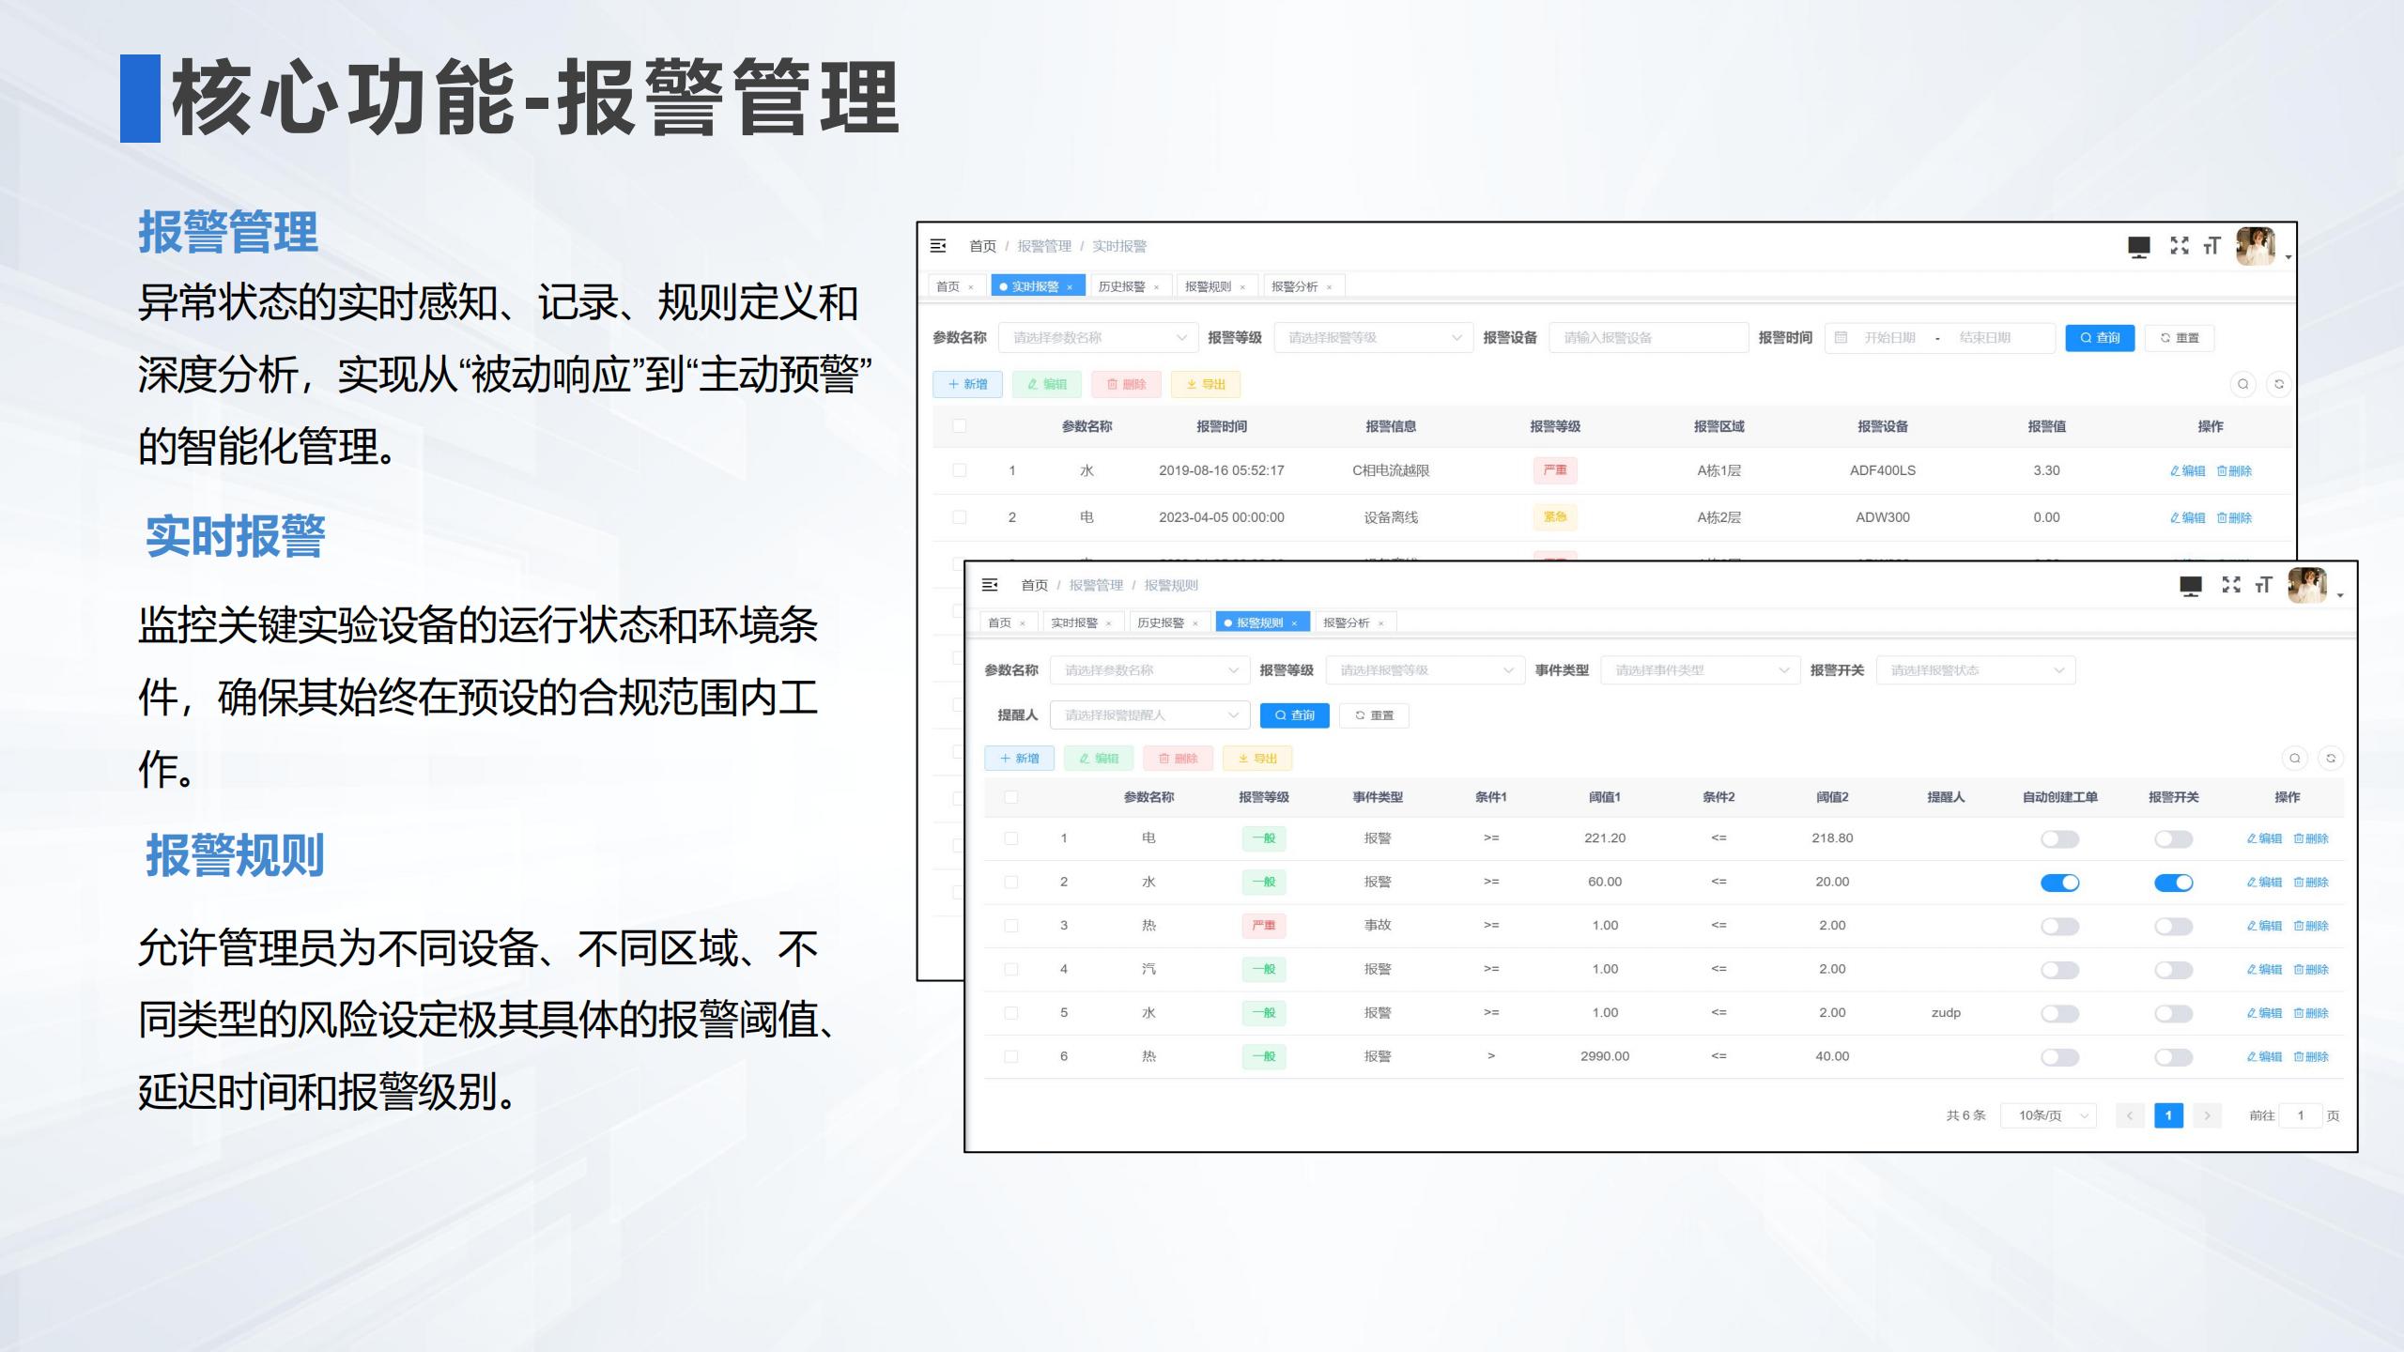The height and width of the screenshot is (1352, 2404).
Task: Collapse the sidebar using the hamburger icon
Action: coord(989,584)
